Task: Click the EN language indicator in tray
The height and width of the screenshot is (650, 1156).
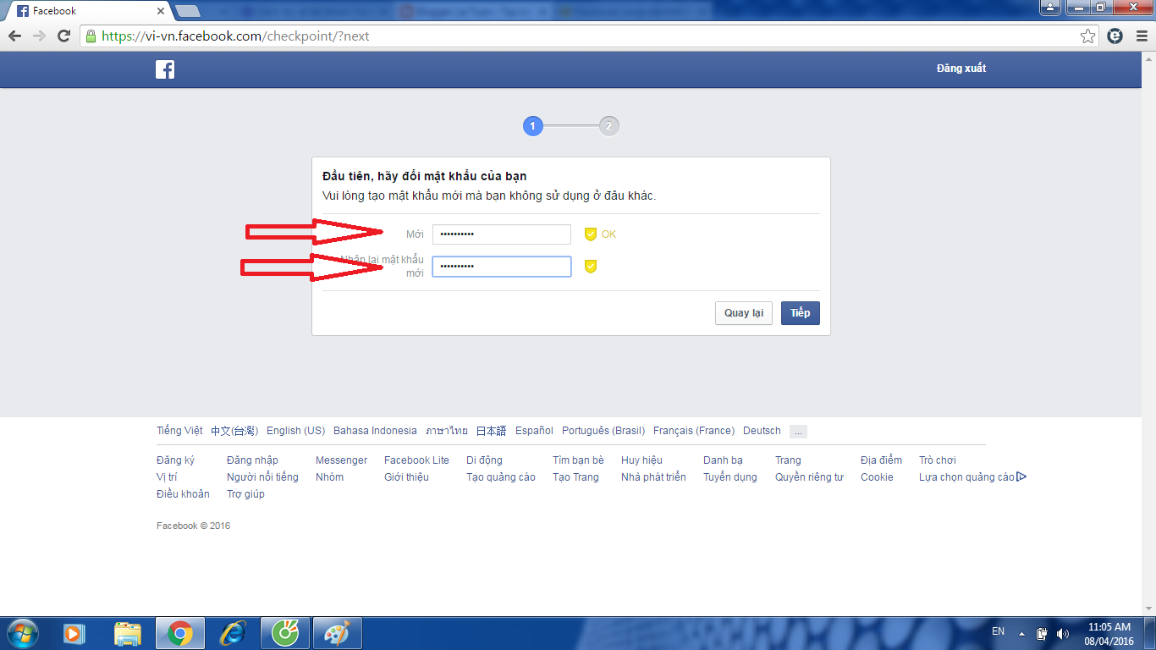Action: point(998,631)
